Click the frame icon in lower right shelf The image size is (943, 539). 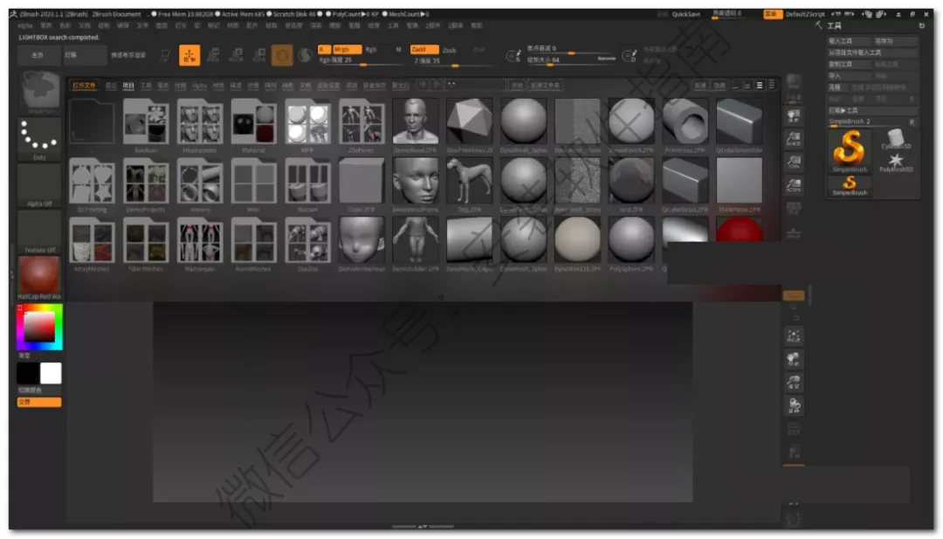(794, 336)
